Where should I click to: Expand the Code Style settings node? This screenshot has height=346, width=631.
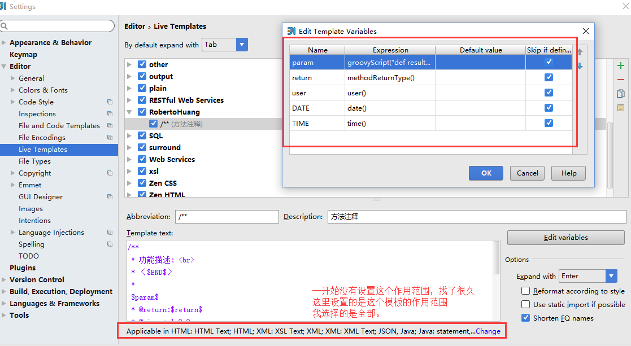coord(12,102)
